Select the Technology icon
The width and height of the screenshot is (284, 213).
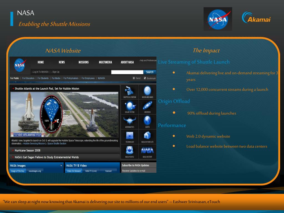click(x=130, y=136)
